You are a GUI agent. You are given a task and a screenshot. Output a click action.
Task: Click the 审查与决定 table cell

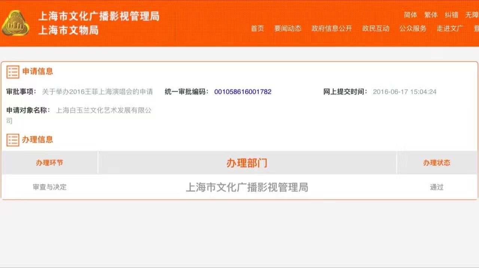[x=49, y=187]
